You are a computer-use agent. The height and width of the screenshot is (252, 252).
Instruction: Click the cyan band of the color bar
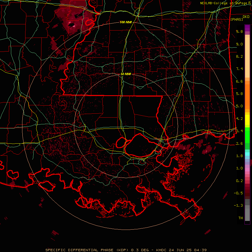pyautogui.click(x=247, y=154)
